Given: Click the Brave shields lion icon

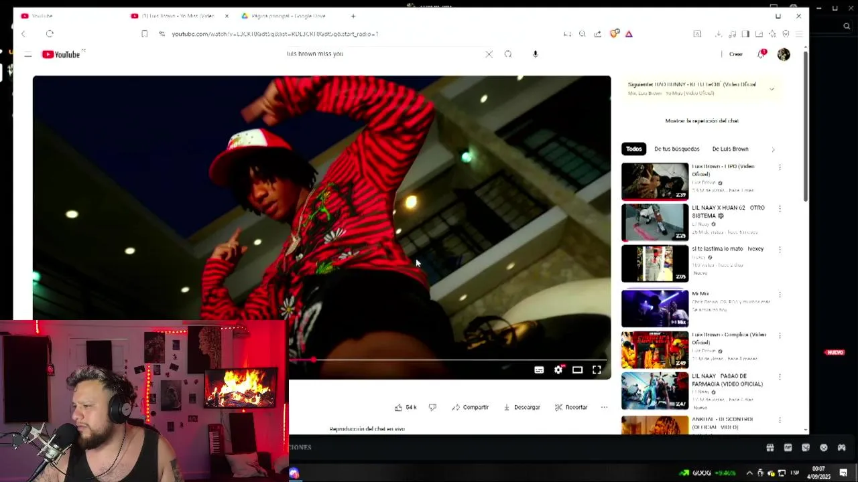Looking at the screenshot, I should click(614, 33).
